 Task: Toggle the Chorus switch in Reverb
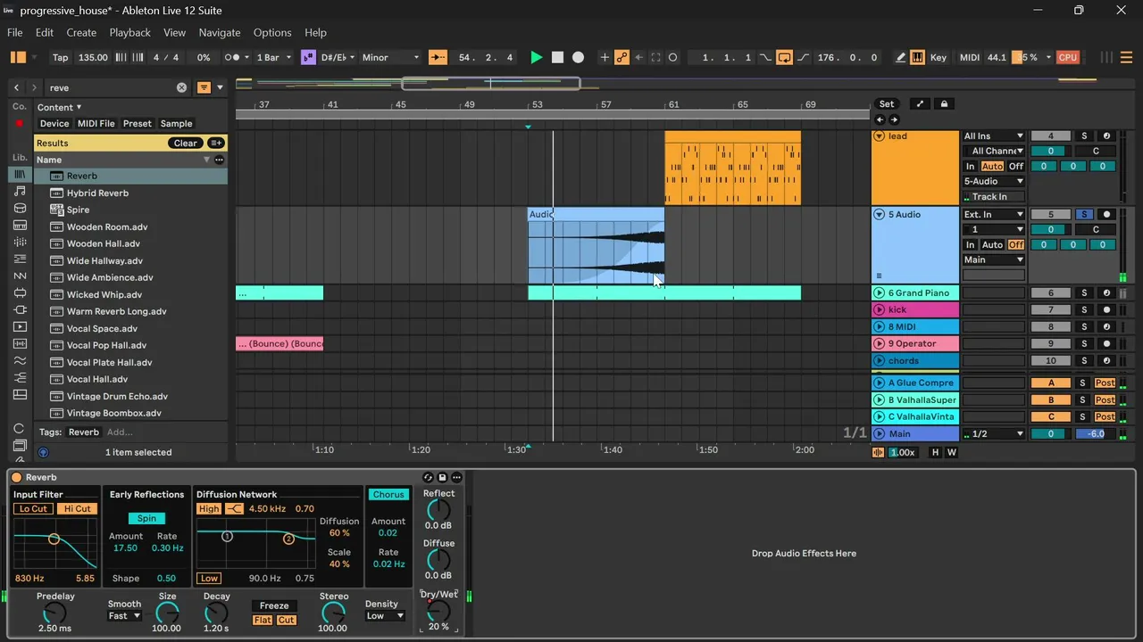click(388, 495)
